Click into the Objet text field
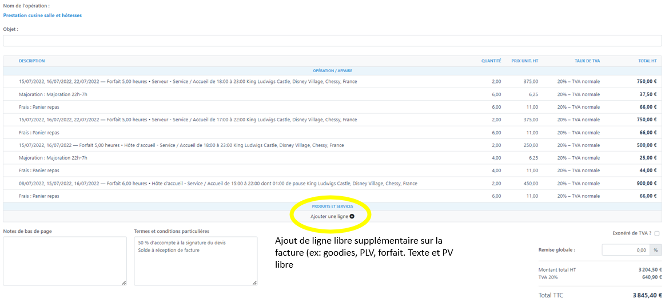The width and height of the screenshot is (669, 306). click(332, 41)
